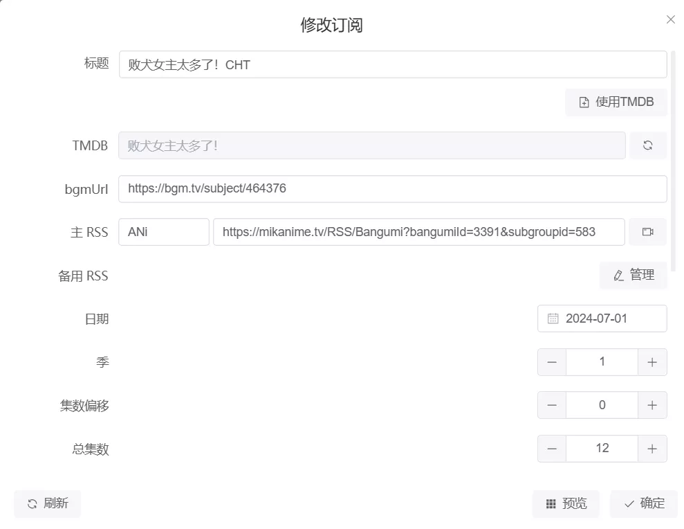Decrease 总集数 total episodes with minus

coord(552,449)
